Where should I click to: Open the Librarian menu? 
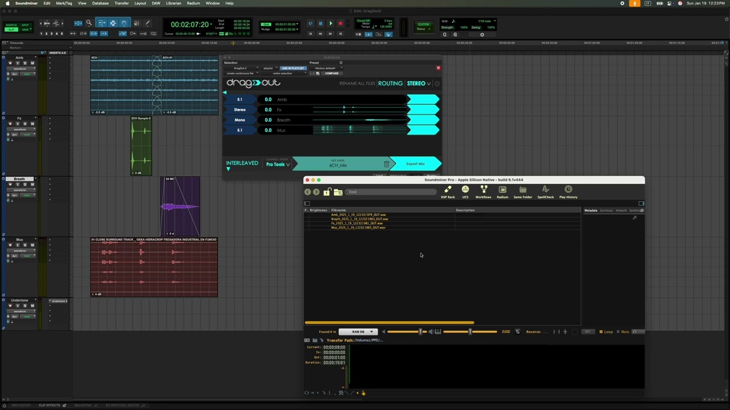click(x=173, y=3)
